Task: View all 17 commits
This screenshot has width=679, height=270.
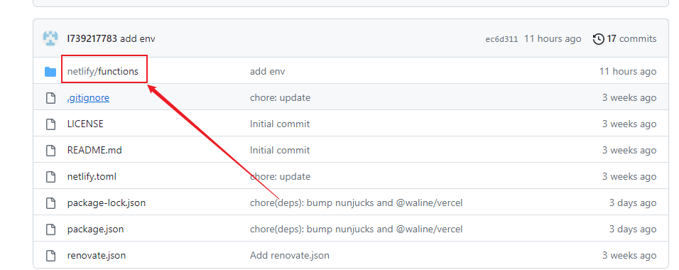Action: [631, 38]
